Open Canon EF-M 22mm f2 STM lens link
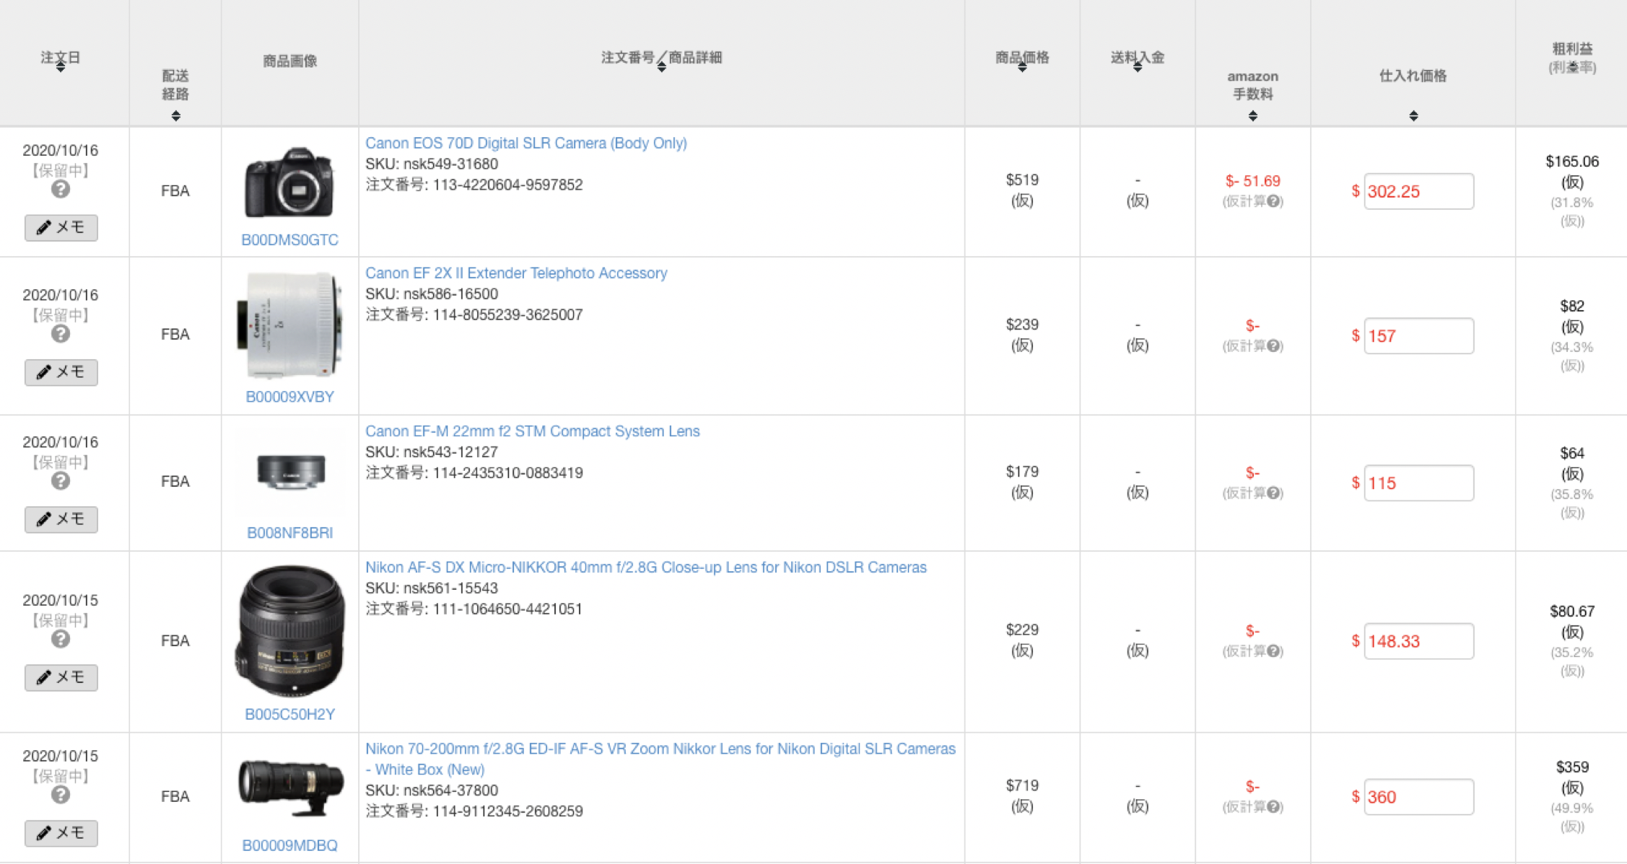 click(x=532, y=431)
